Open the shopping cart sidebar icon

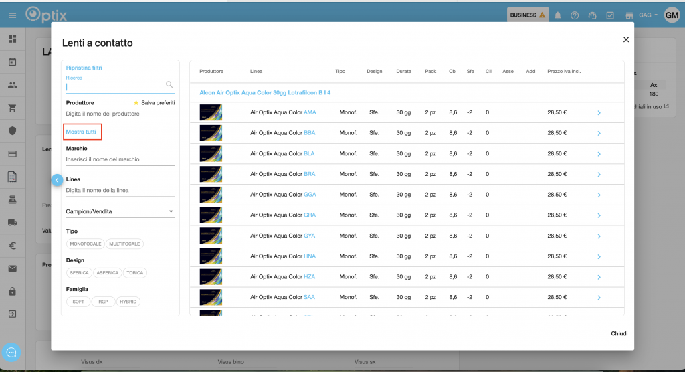coord(12,108)
